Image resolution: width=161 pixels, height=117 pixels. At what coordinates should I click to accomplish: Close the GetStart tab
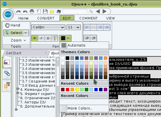click(46, 53)
